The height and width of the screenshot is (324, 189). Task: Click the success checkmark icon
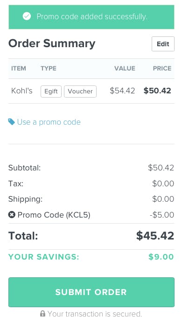(27, 16)
